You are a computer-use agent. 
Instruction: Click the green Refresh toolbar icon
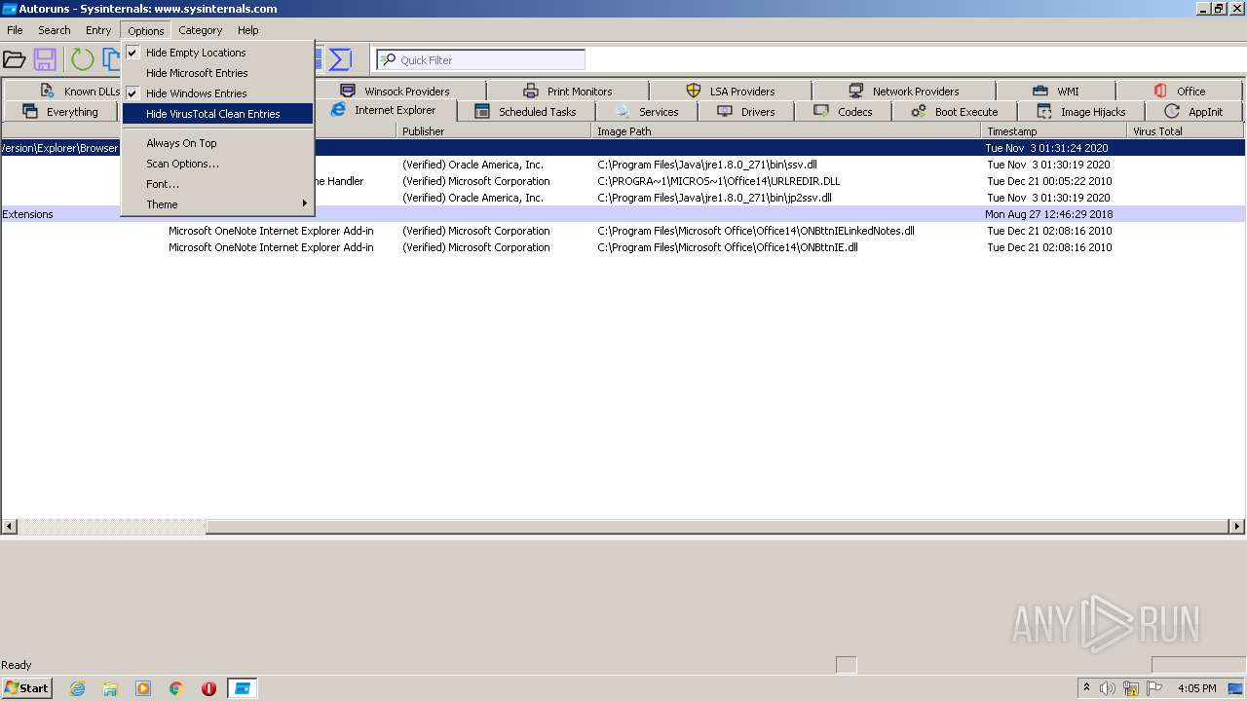(x=83, y=60)
